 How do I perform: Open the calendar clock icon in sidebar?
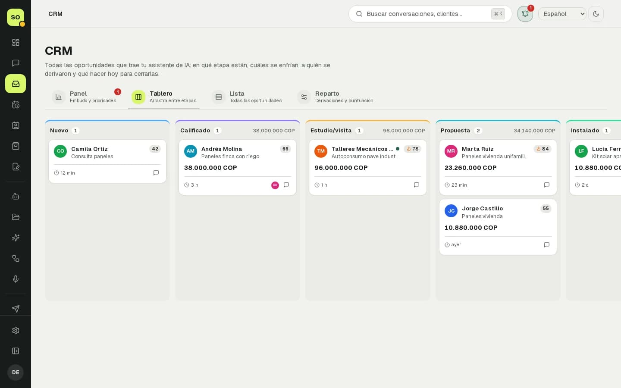16,105
